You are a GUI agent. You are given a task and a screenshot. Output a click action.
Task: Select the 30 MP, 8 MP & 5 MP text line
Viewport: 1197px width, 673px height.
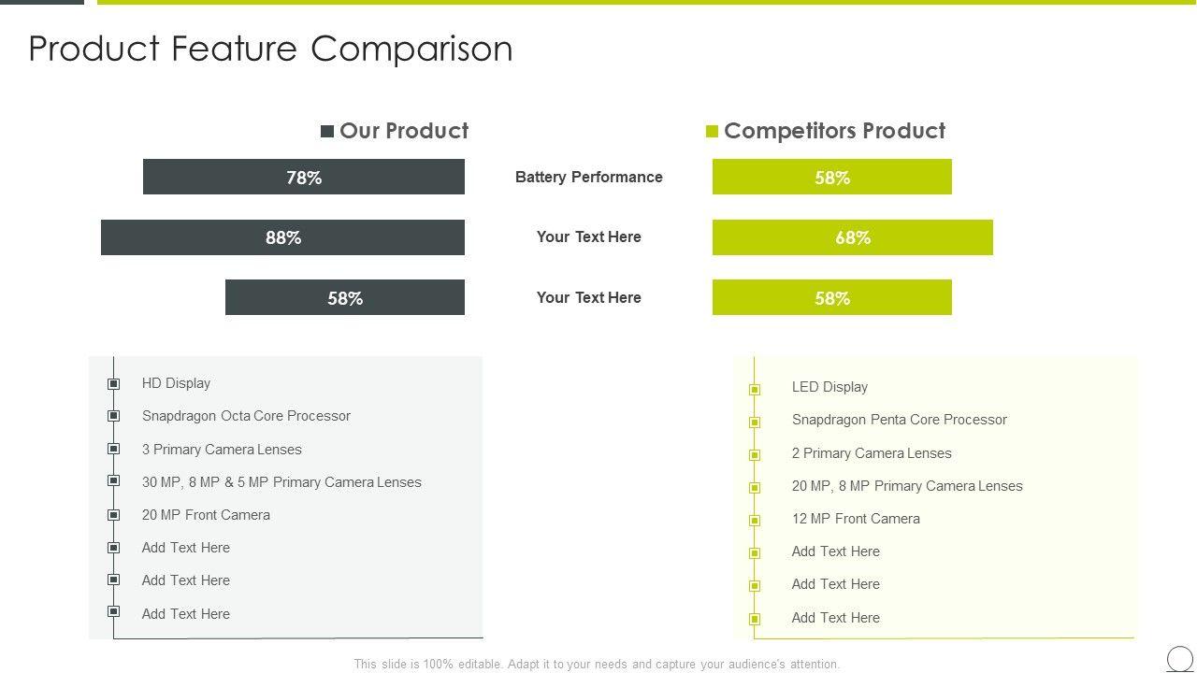point(281,482)
